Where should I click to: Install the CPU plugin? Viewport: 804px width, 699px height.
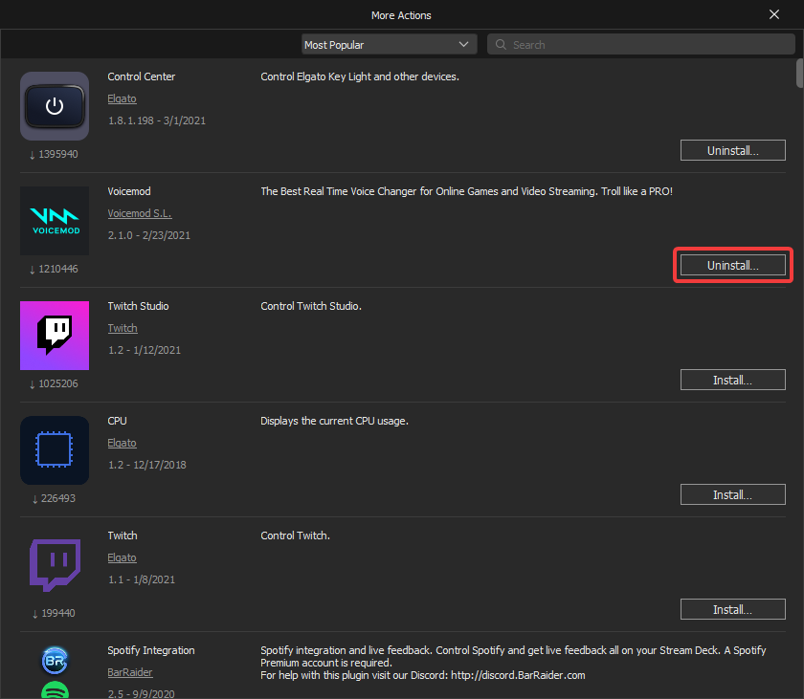(x=733, y=494)
